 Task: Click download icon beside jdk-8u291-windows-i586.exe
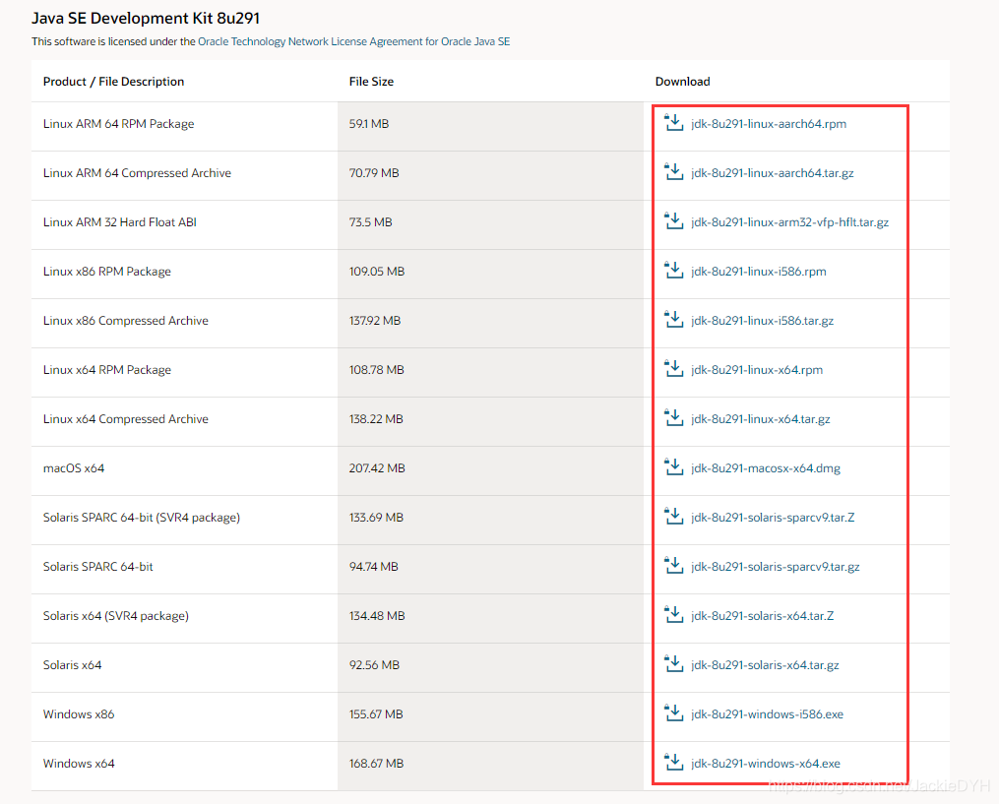coord(673,712)
